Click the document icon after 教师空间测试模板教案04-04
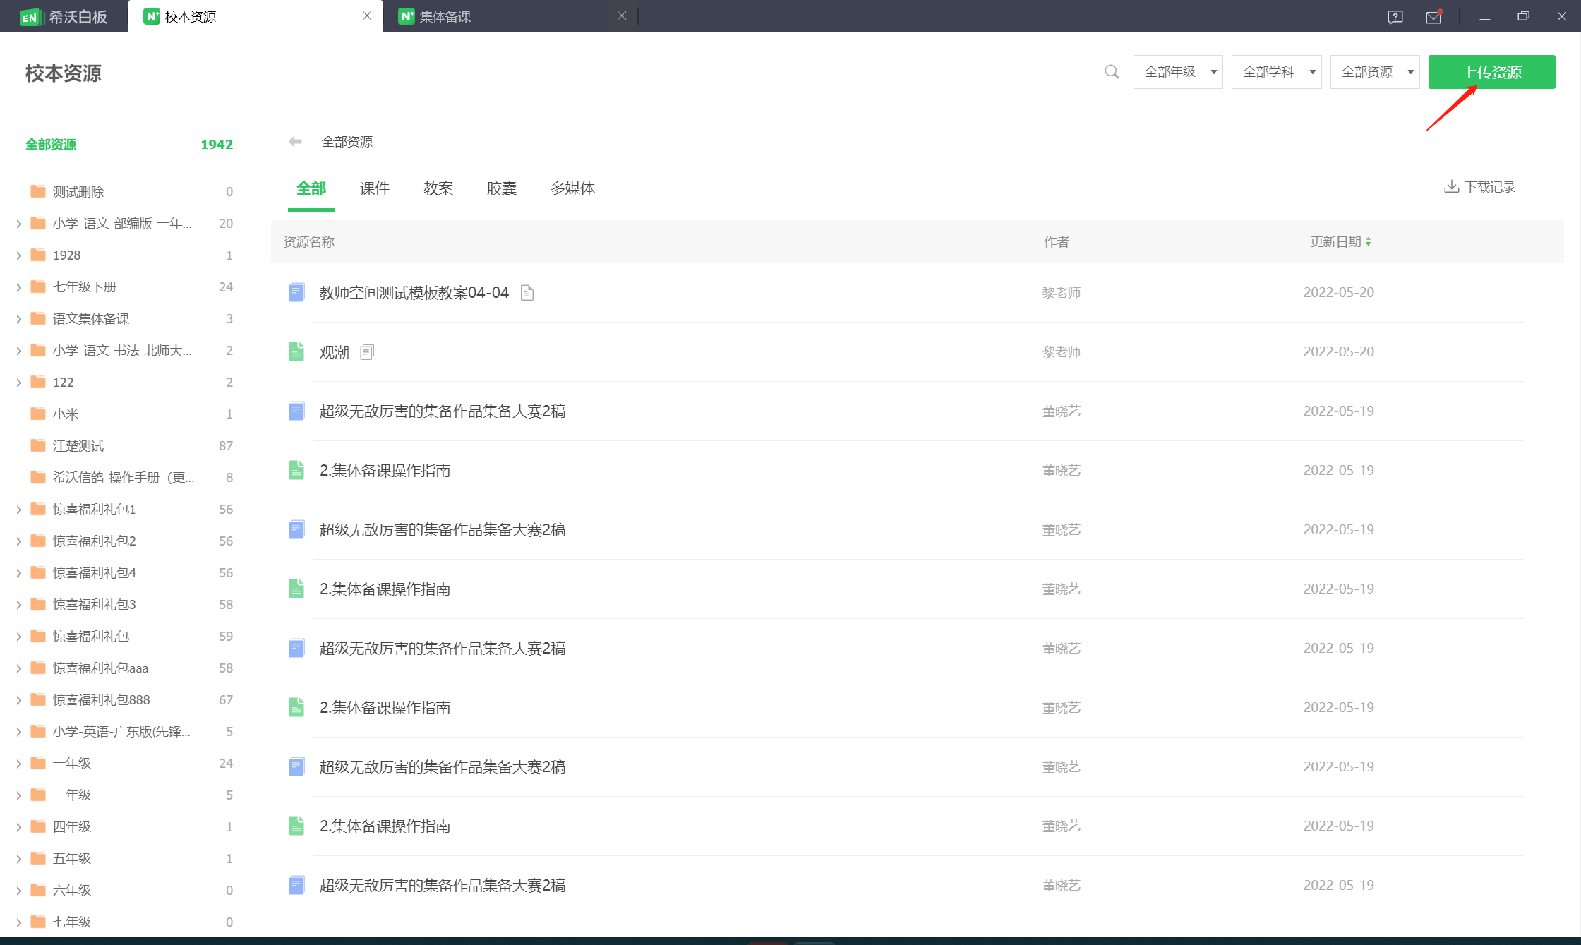The image size is (1581, 945). click(x=527, y=292)
